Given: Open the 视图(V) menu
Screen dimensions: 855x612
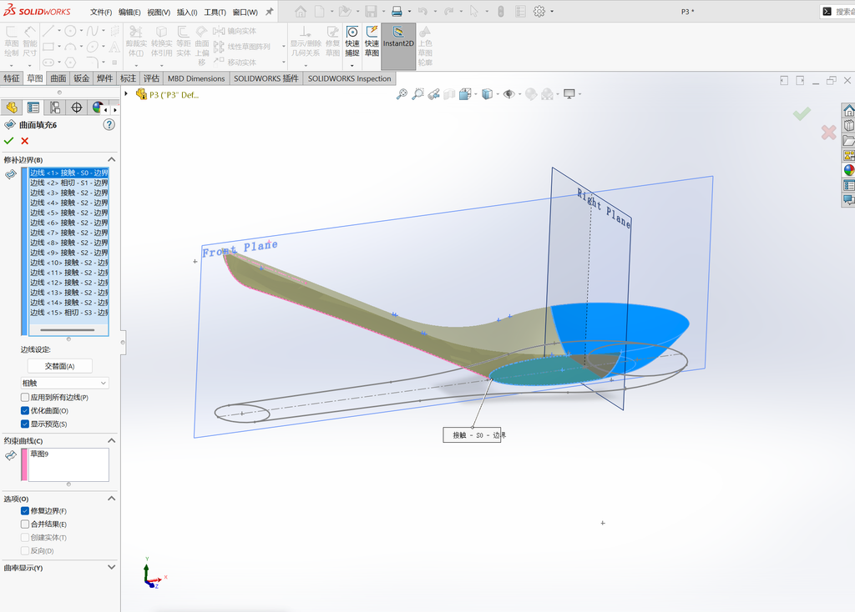Looking at the screenshot, I should point(158,12).
